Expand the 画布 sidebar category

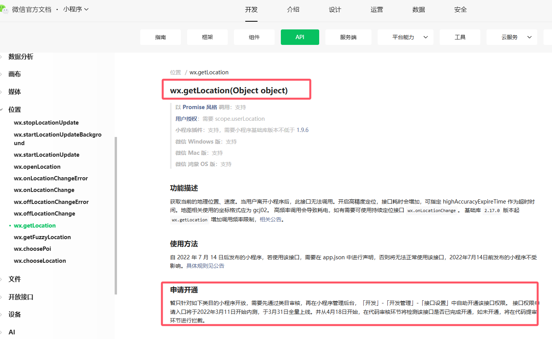pyautogui.click(x=14, y=74)
